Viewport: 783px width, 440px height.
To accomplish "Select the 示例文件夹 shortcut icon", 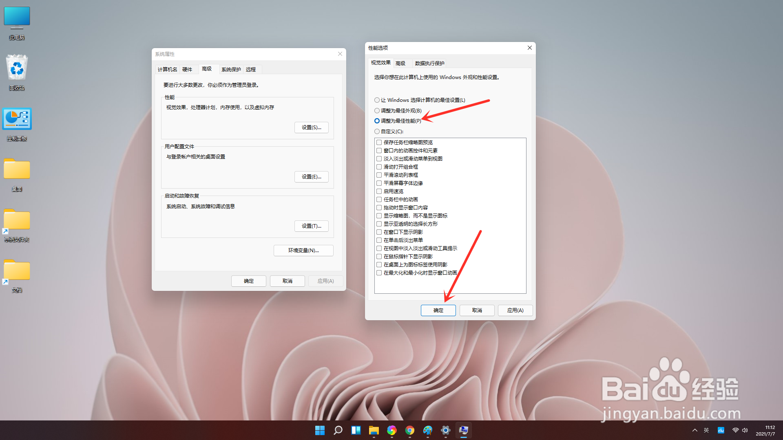I will (x=17, y=225).
